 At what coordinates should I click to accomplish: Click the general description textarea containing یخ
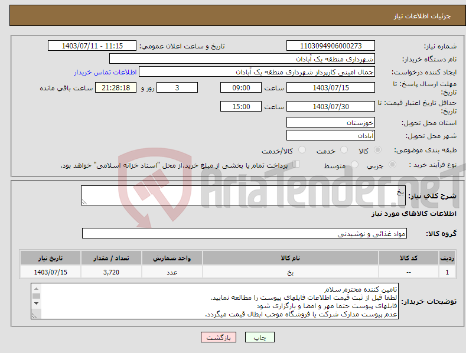pyautogui.click(x=243, y=195)
